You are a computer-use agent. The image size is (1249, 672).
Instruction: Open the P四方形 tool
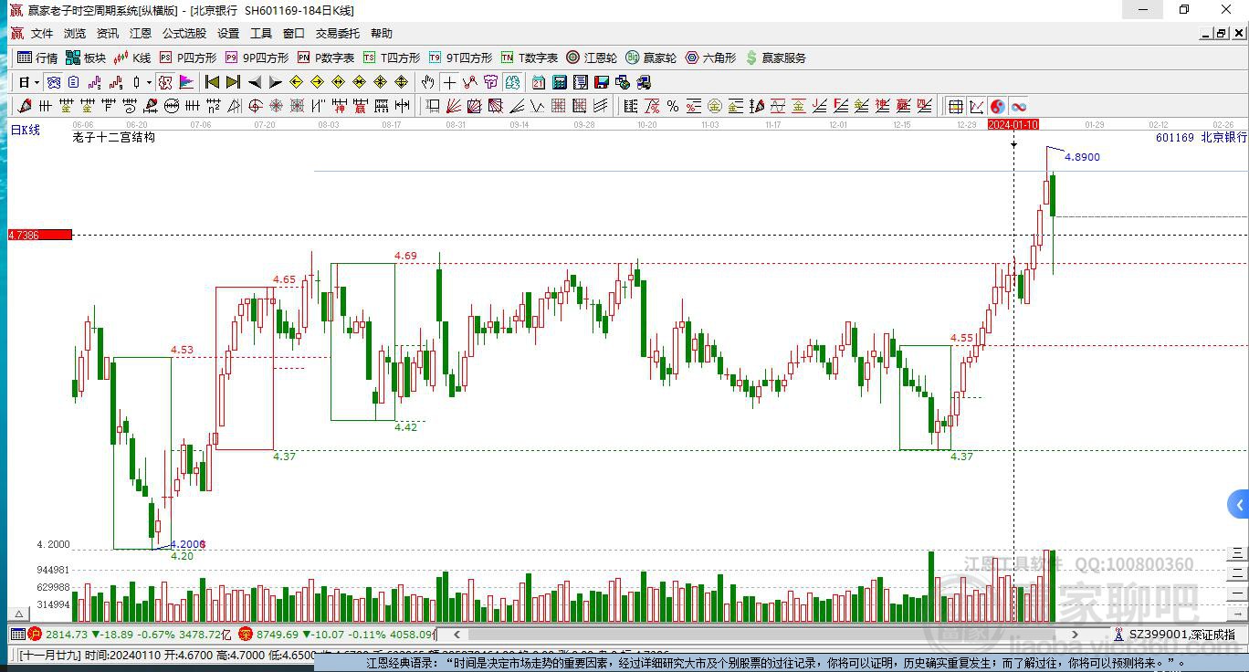188,58
